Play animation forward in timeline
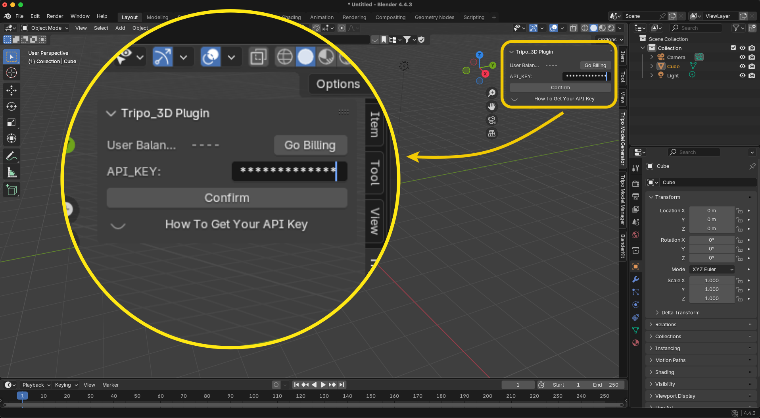Image resolution: width=760 pixels, height=418 pixels. point(323,385)
